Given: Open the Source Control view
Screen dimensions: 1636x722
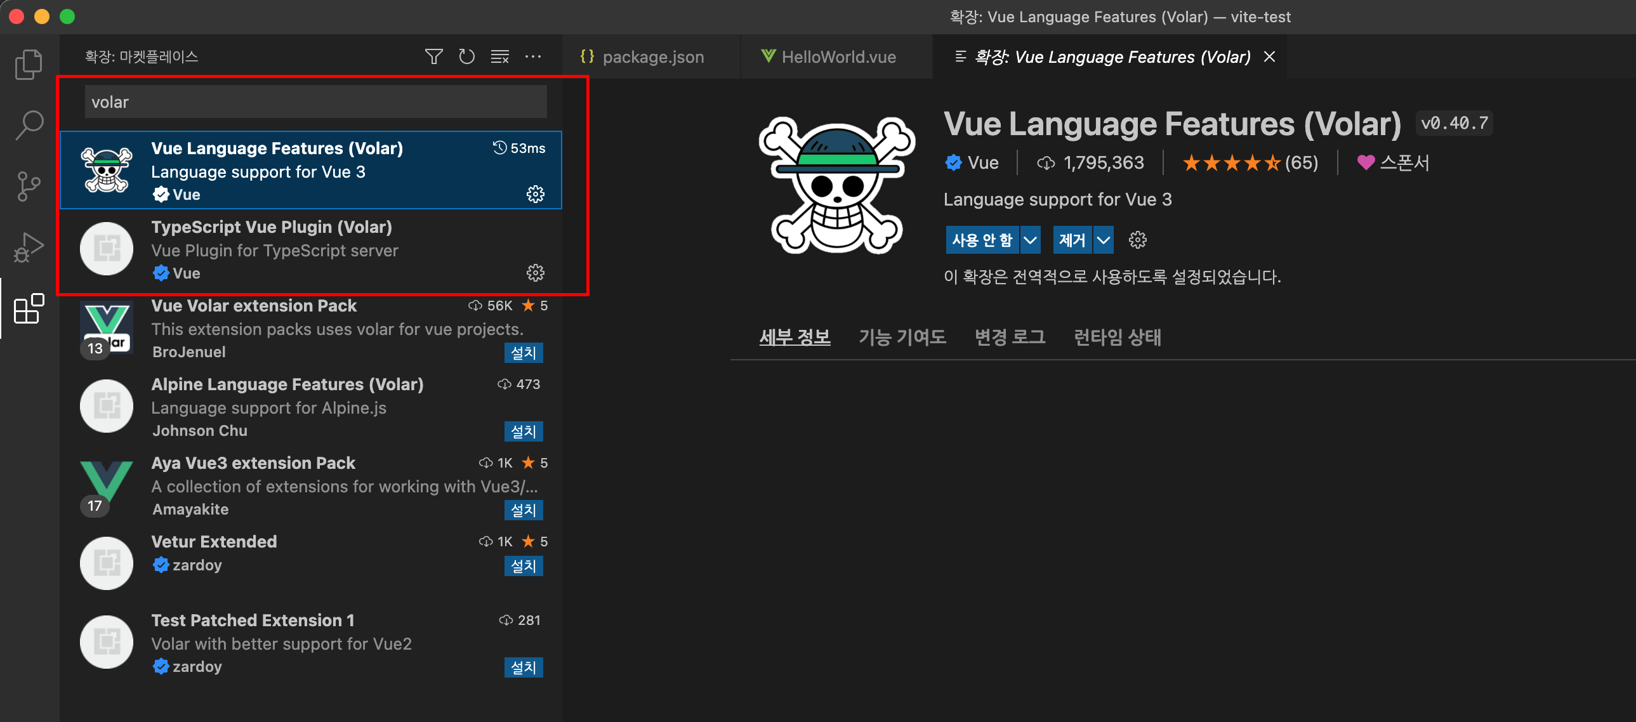Looking at the screenshot, I should (29, 186).
